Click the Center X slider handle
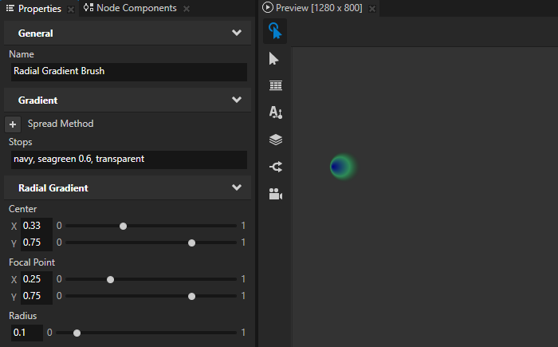 [x=123, y=227]
